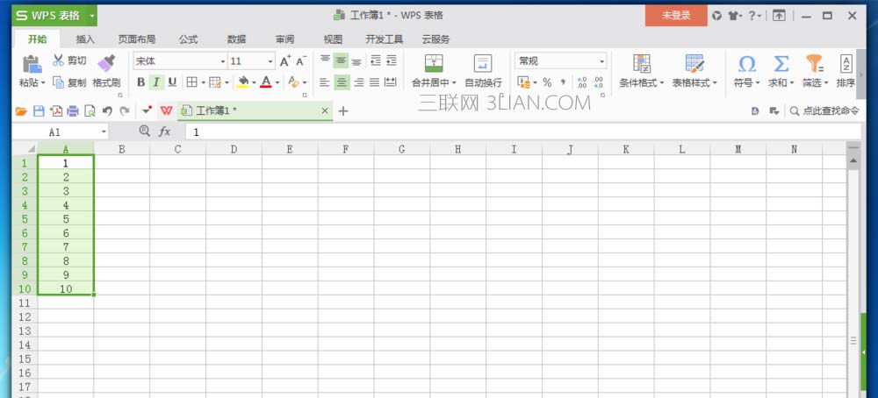The width and height of the screenshot is (878, 398).
Task: Toggle Italic formatting
Action: (156, 82)
